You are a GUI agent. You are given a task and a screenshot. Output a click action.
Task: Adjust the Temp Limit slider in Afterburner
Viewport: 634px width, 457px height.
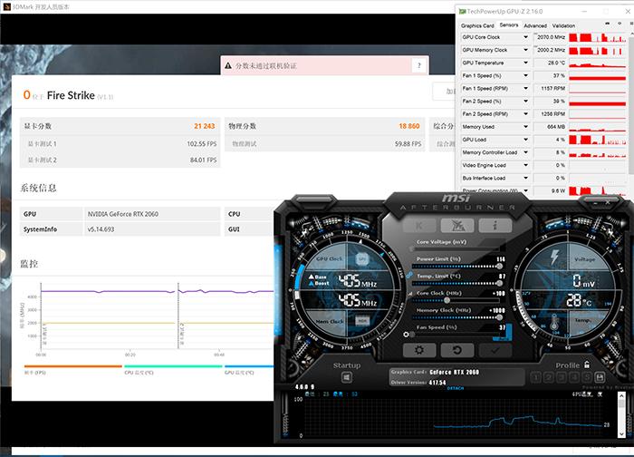[x=457, y=283]
